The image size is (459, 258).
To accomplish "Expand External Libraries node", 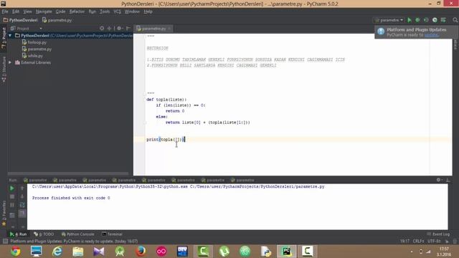I will [10, 62].
